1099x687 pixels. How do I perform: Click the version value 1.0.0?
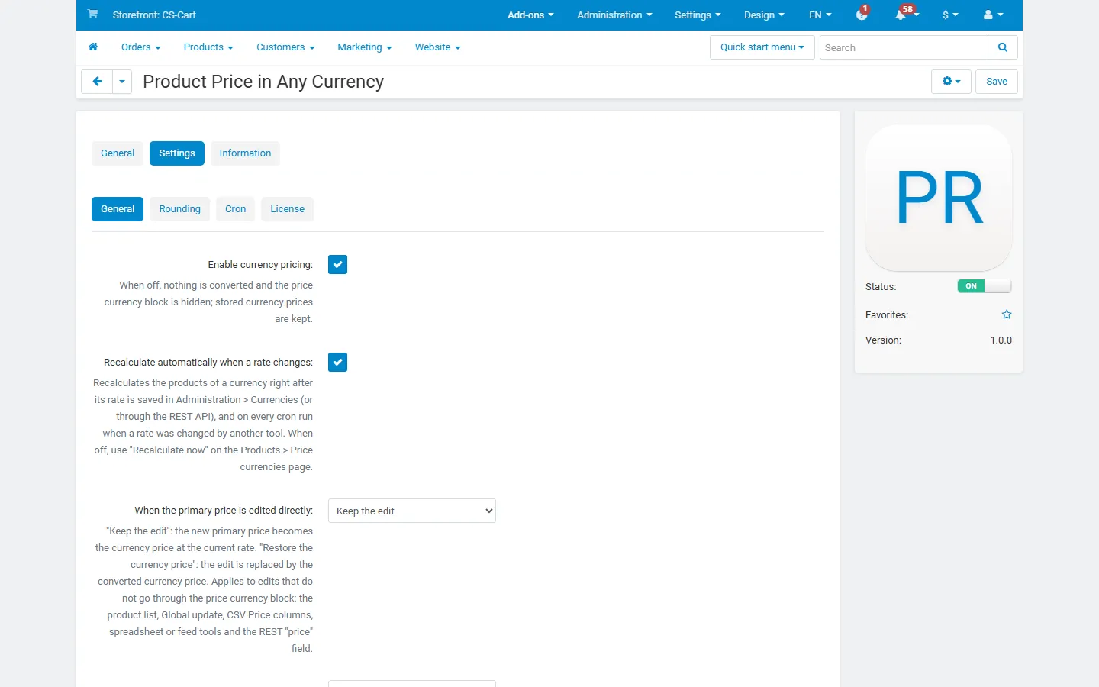pyautogui.click(x=1001, y=340)
